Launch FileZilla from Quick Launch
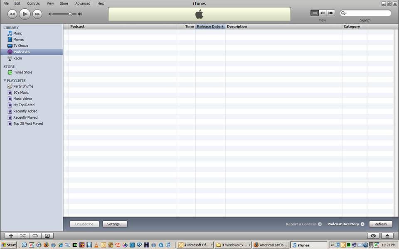The width and height of the screenshot is (399, 249). point(82,245)
